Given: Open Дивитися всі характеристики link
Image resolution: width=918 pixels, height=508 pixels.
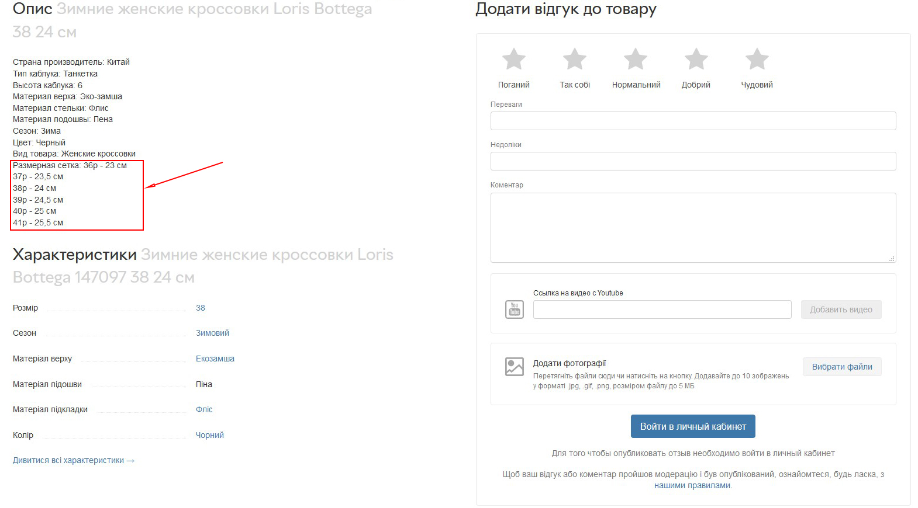Looking at the screenshot, I should click(x=74, y=460).
